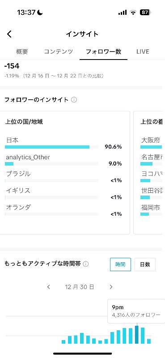The width and height of the screenshot is (165, 358).
Task: Tap the 12 月 30 日 date label
Action: [x=80, y=287]
